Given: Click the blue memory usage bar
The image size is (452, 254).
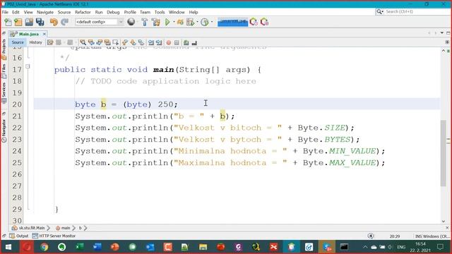Looking at the screenshot, I should coord(232,22).
